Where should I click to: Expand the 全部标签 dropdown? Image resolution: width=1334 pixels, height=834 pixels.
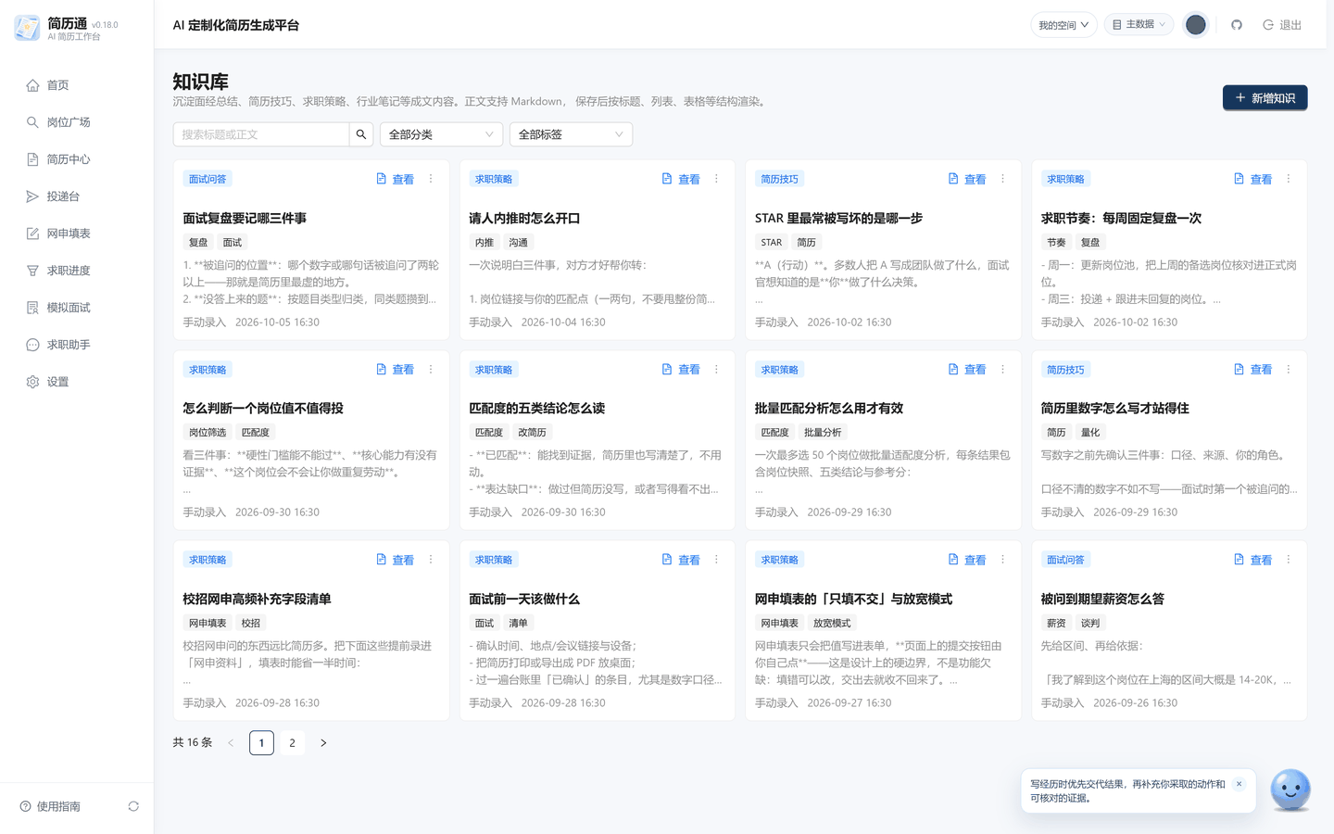571,134
